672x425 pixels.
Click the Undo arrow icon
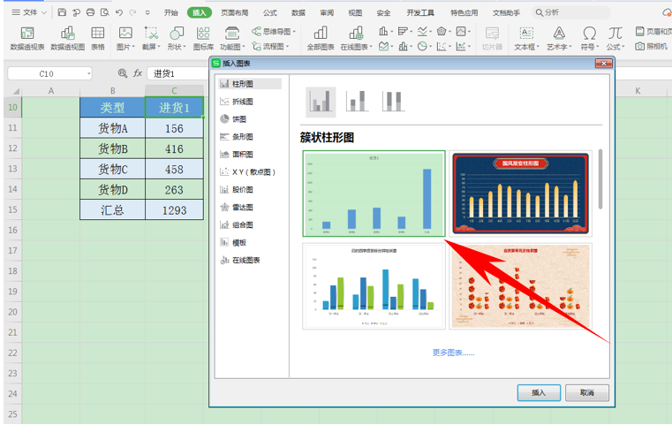(x=119, y=12)
